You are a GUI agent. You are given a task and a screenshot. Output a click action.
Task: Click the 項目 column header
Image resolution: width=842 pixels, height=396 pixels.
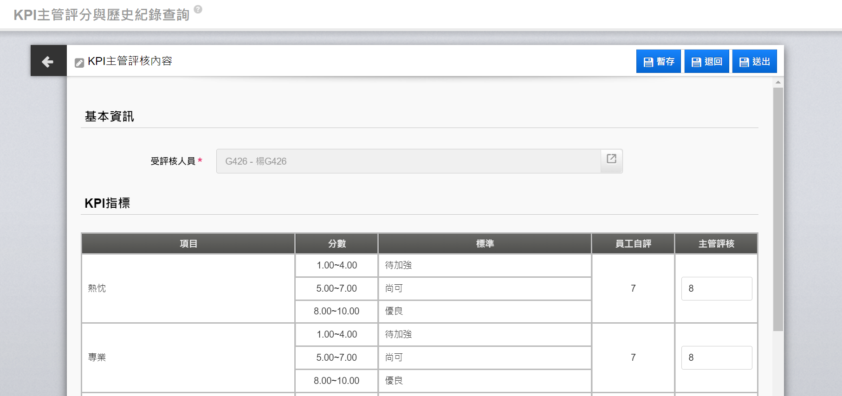click(188, 244)
